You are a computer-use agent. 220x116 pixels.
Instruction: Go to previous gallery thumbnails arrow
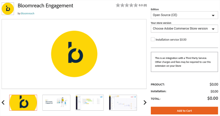point(3,103)
